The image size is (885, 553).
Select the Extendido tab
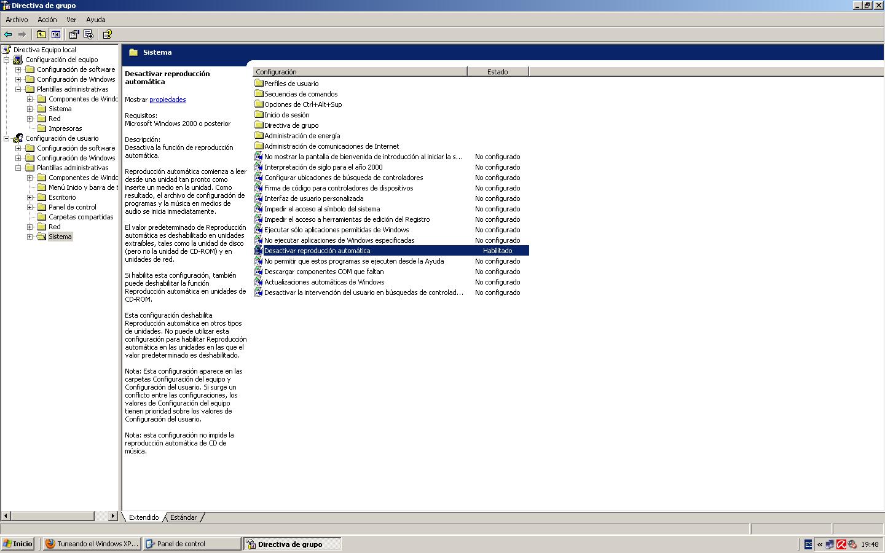144,517
